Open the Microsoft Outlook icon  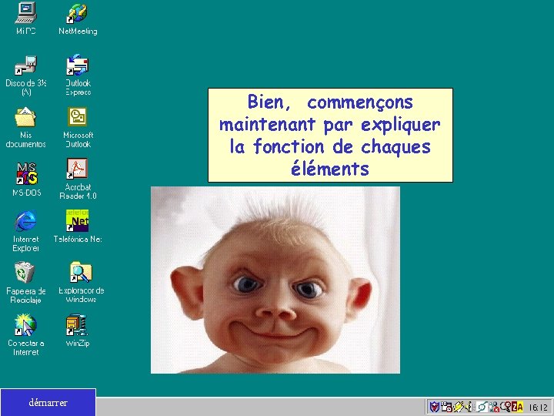point(78,127)
